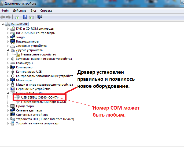This screenshot has height=147, width=184.
Task: Click the Компьютер category icon
Action: pyautogui.click(x=13, y=67)
